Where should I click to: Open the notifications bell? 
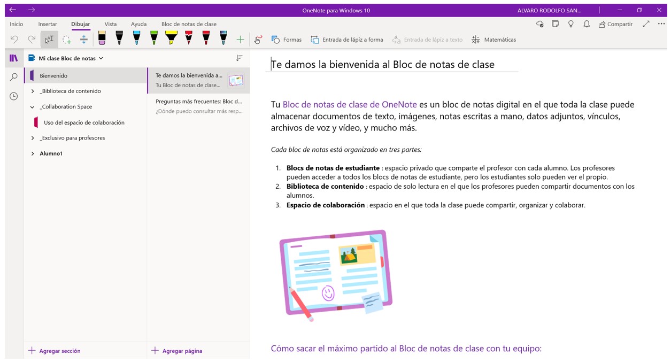point(587,24)
